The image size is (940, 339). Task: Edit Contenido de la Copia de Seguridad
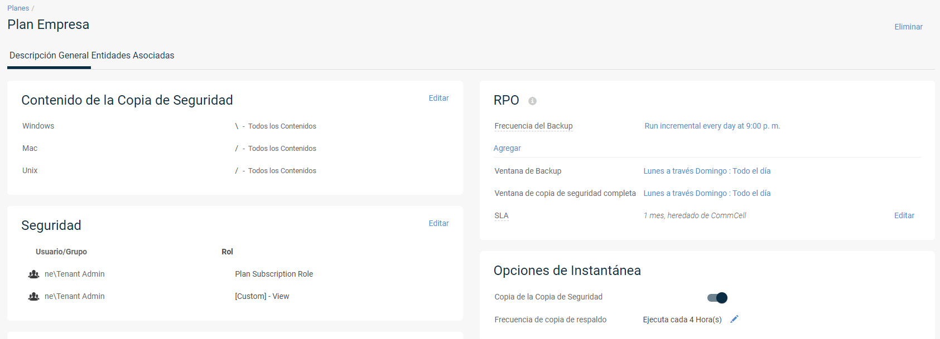pos(438,98)
